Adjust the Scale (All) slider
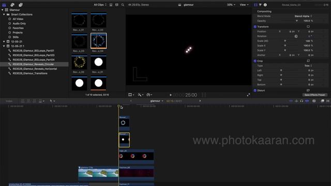The width and height of the screenshot is (331, 186). (285, 41)
